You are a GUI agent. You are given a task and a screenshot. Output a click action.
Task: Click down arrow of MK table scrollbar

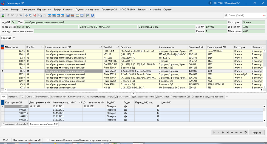(x=265, y=120)
